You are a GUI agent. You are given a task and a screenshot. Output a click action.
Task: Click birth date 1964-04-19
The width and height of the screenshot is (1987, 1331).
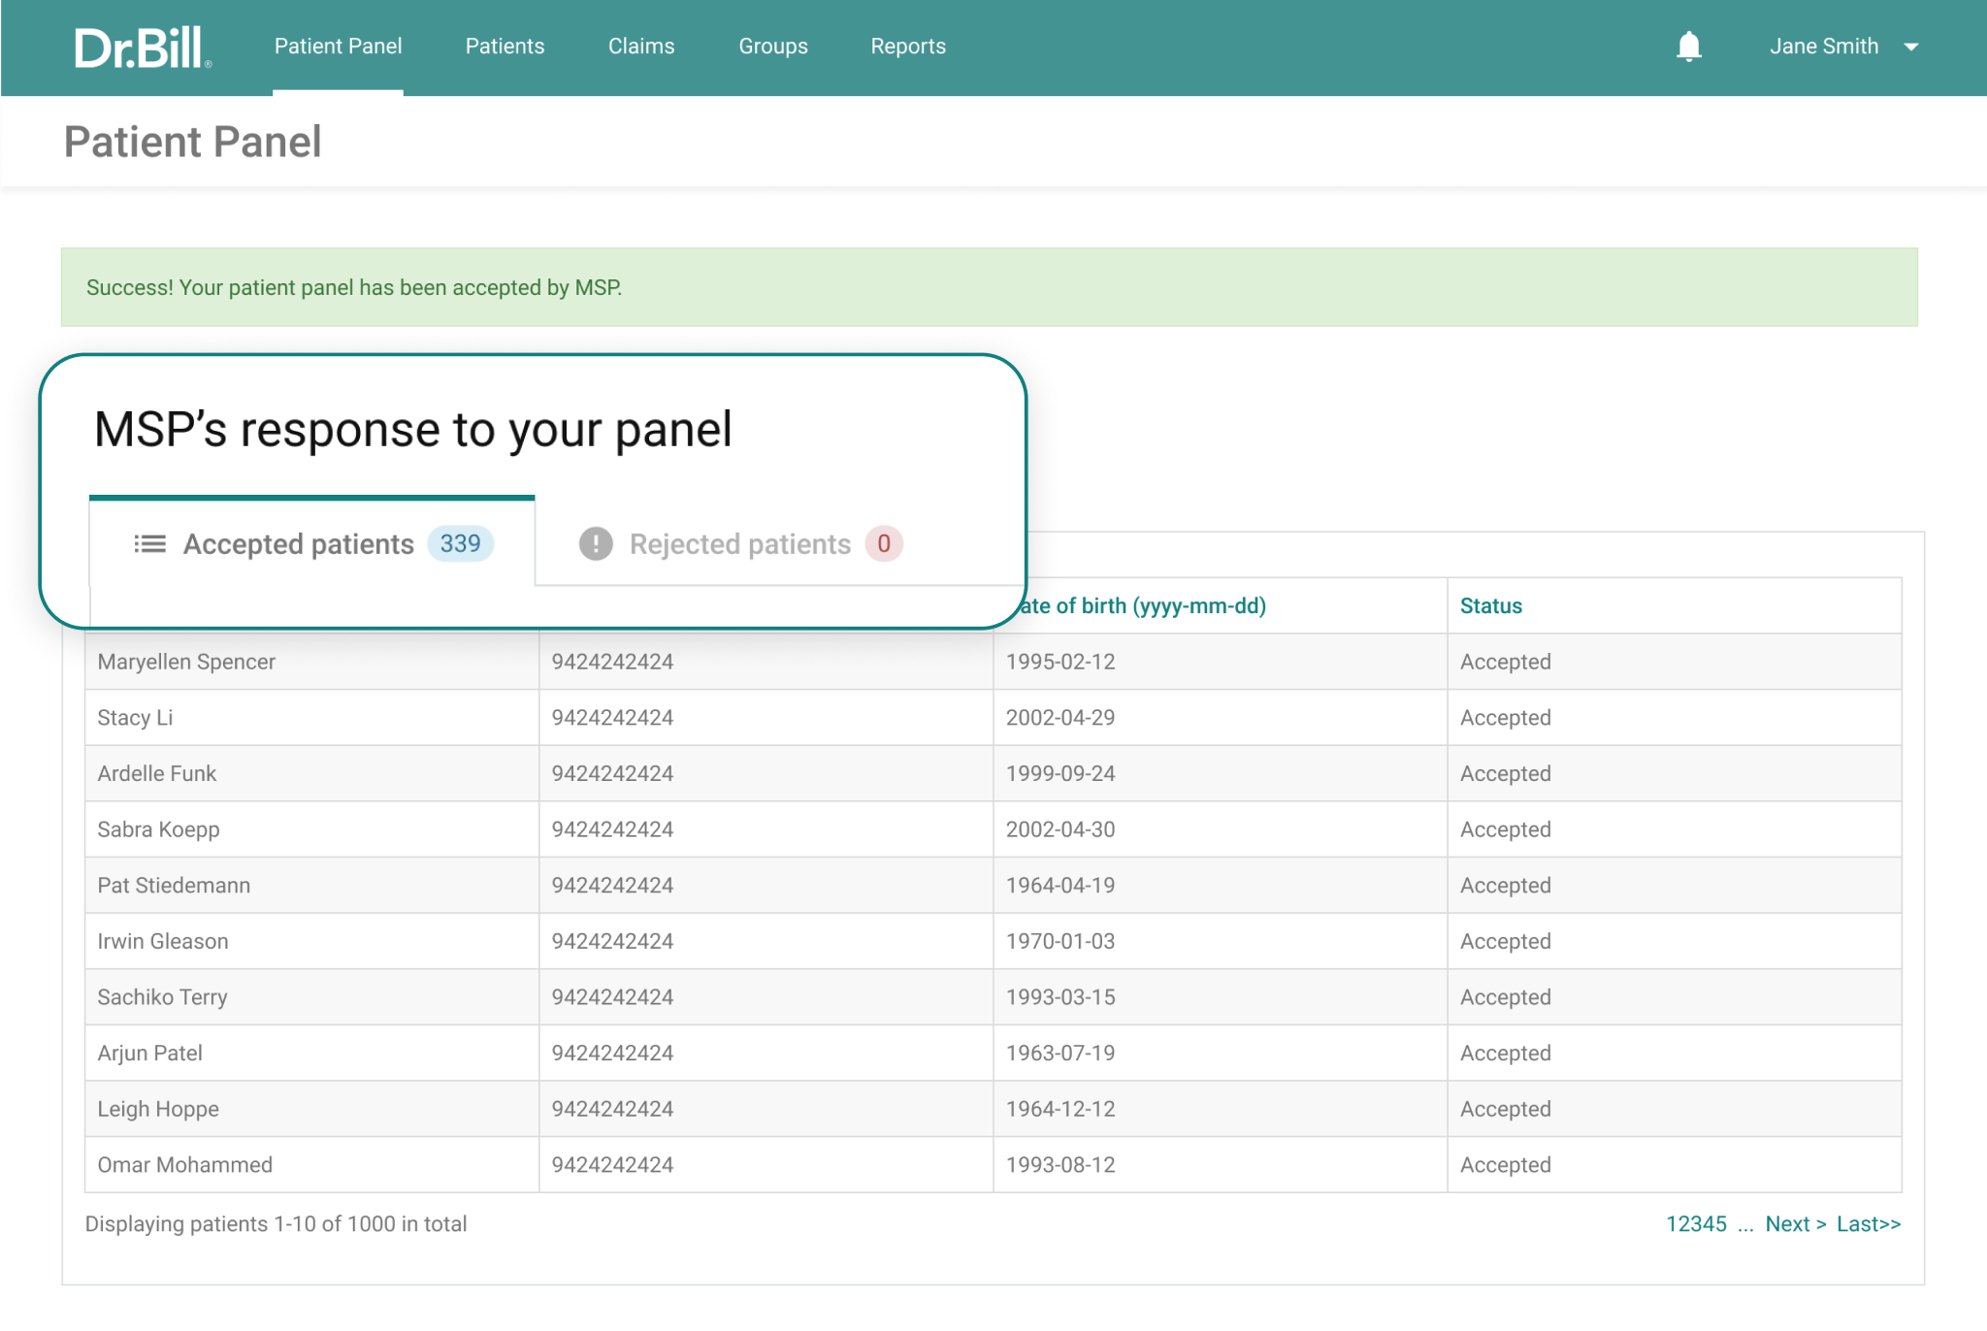tap(1060, 885)
